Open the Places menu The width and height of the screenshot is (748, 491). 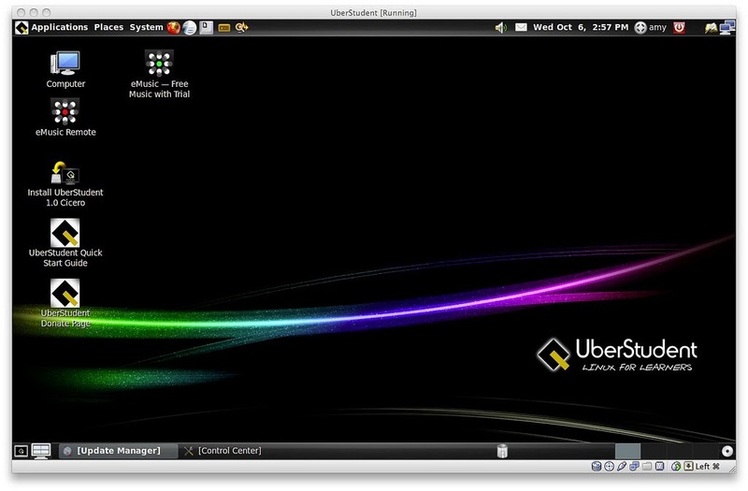pos(108,27)
